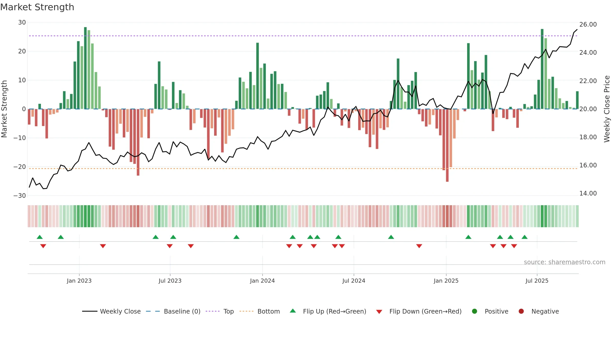Click the −20 strength axis label
Screen dimensions: 614x345
click(20, 167)
